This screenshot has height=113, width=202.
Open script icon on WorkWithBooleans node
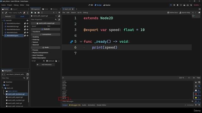[x=25, y=30]
